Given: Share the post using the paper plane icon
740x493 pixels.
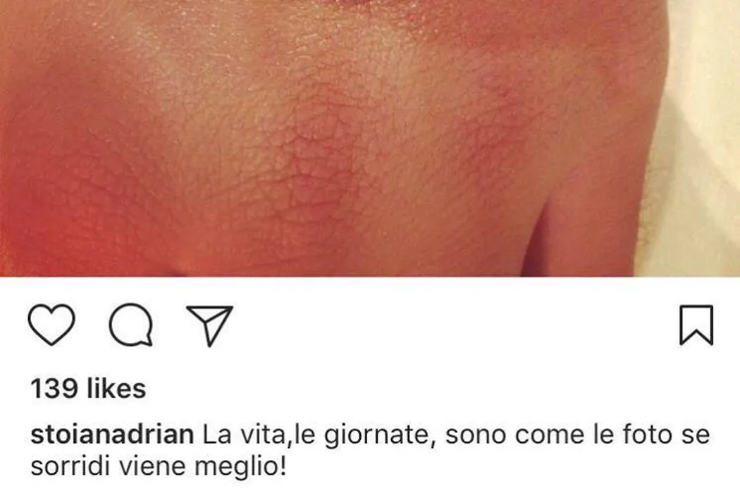Looking at the screenshot, I should [x=209, y=325].
